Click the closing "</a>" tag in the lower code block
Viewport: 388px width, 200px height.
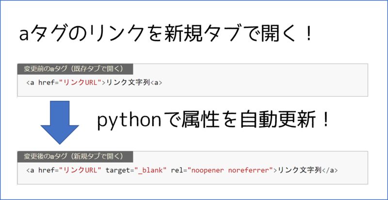(x=330, y=170)
